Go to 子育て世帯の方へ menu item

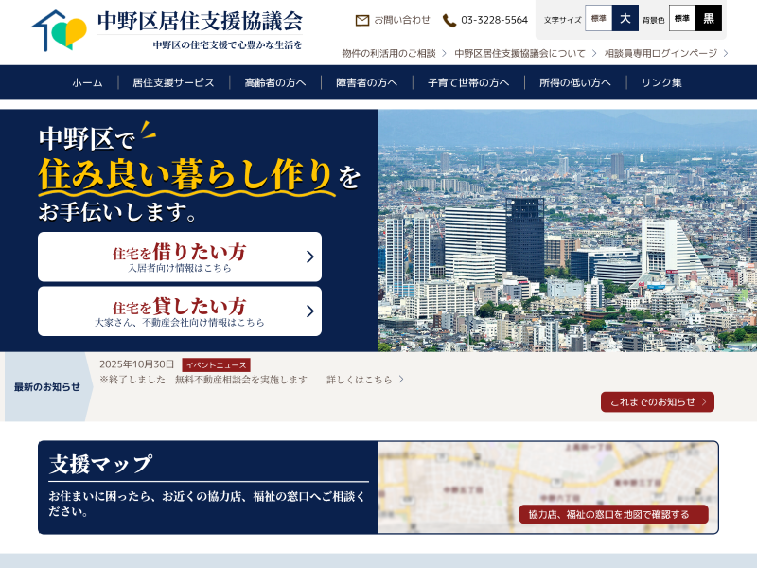point(467,82)
